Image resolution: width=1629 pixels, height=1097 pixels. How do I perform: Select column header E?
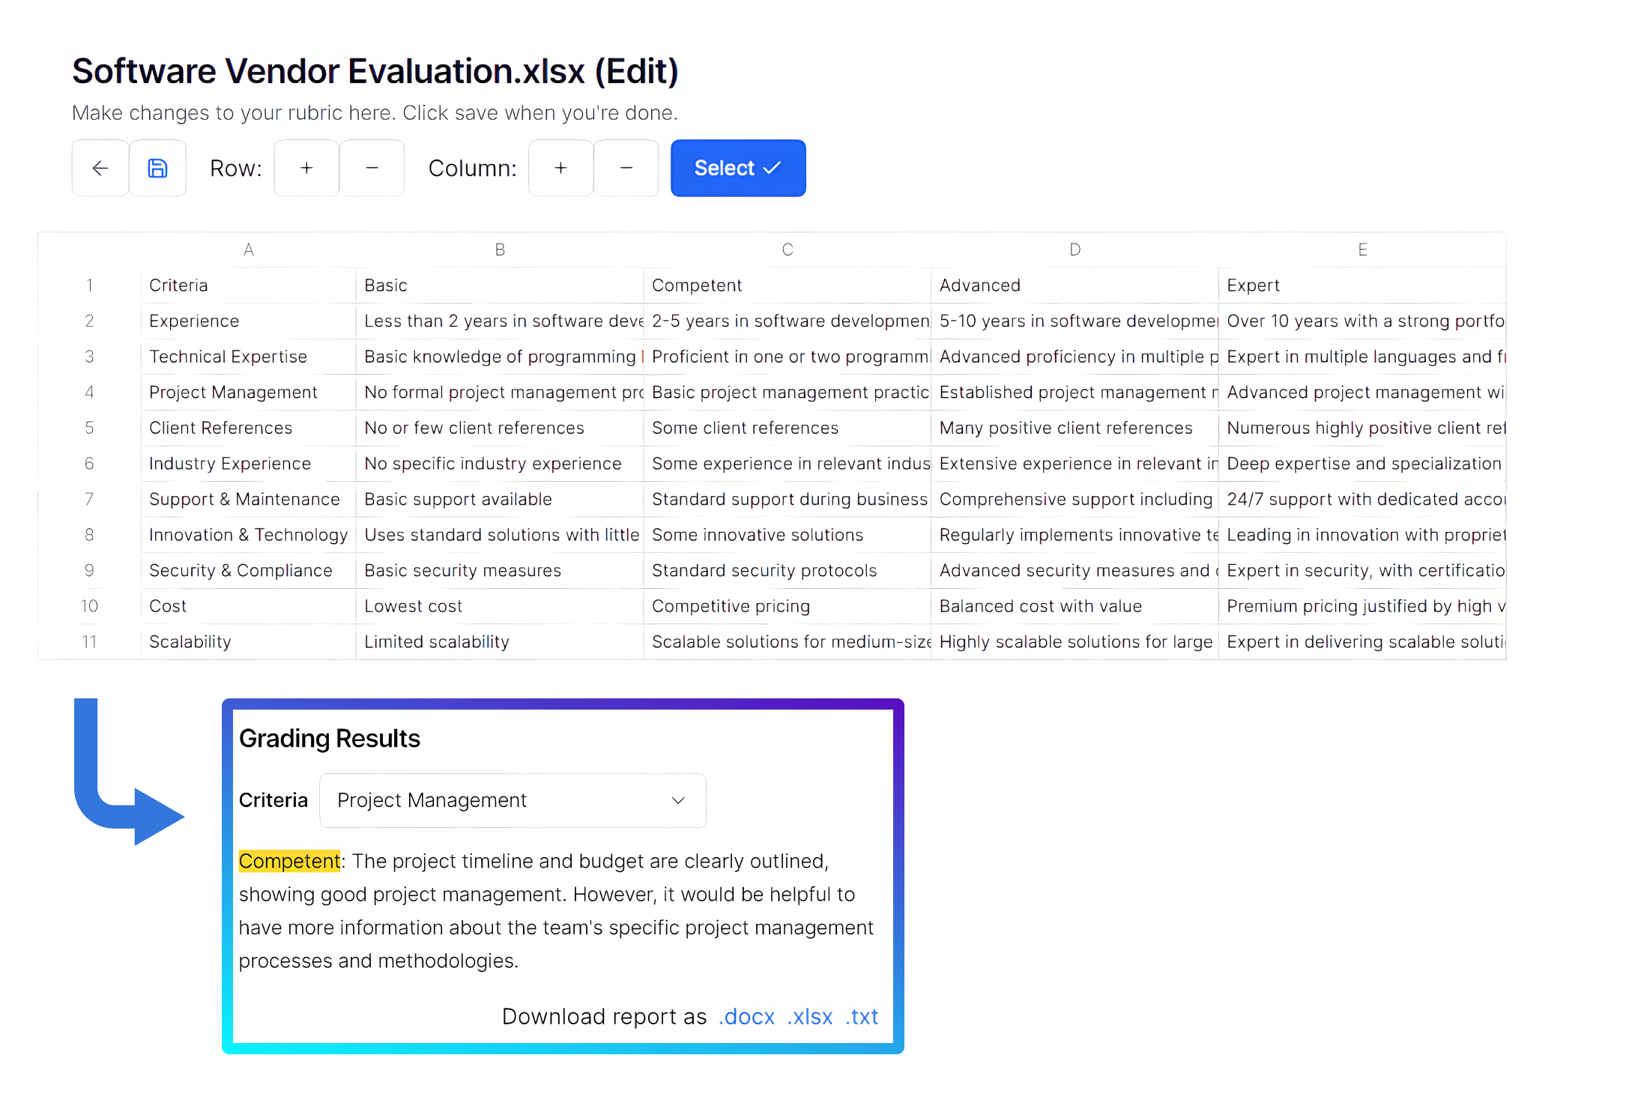tap(1361, 250)
